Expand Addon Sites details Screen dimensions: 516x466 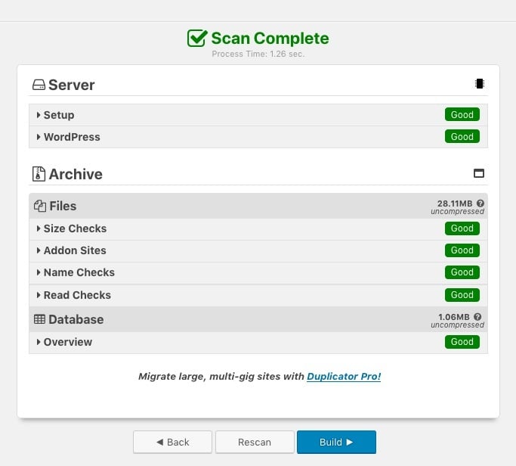73,250
